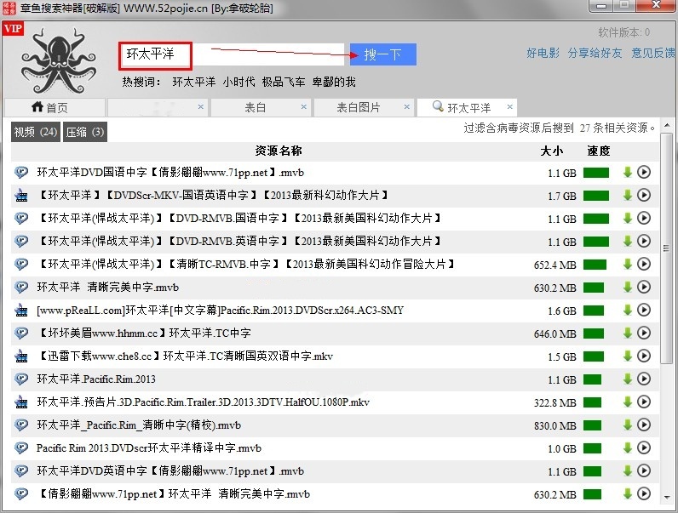Play the DVDScr-MKV 国语英语中字 file
This screenshot has height=513, width=678.
click(644, 195)
